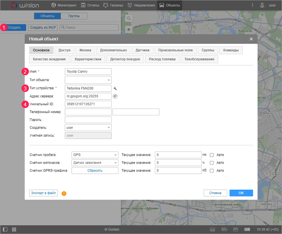The image size is (282, 234).
Task: Toggle the map eye visibility icon
Action: click(129, 29)
